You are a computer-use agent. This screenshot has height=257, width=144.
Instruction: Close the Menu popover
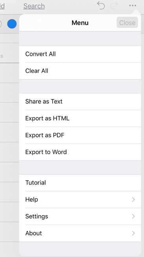(127, 23)
